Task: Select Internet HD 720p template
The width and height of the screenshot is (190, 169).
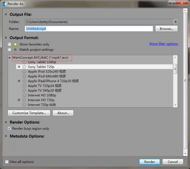Action: tap(41, 100)
